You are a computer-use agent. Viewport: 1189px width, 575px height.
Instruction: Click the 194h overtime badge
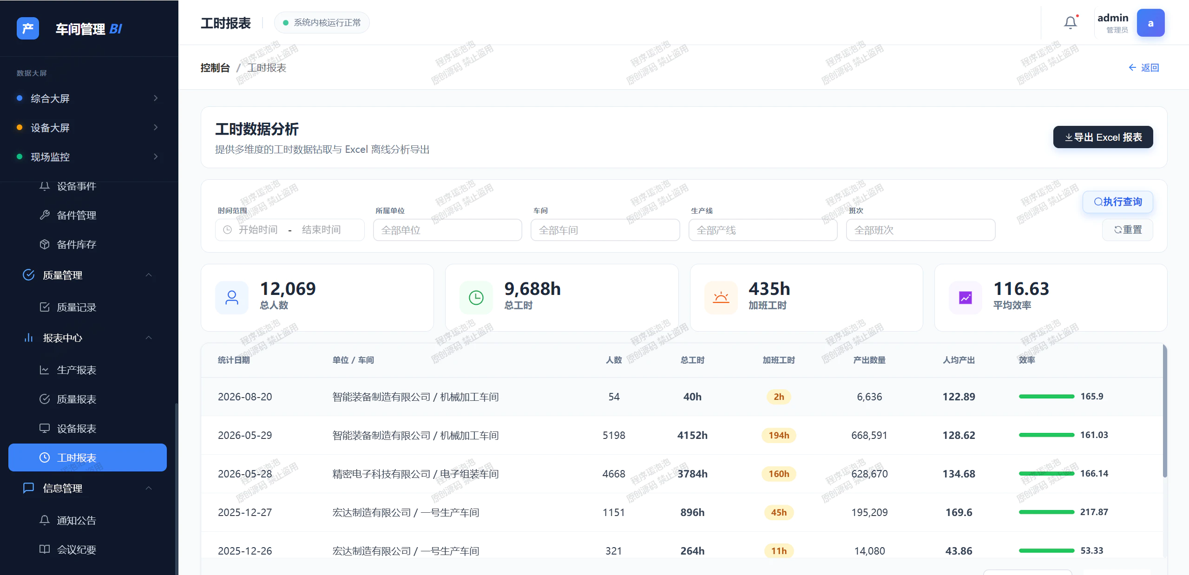[x=779, y=435]
